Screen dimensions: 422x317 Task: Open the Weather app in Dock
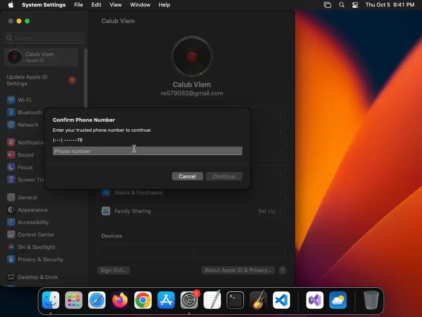tap(338, 300)
